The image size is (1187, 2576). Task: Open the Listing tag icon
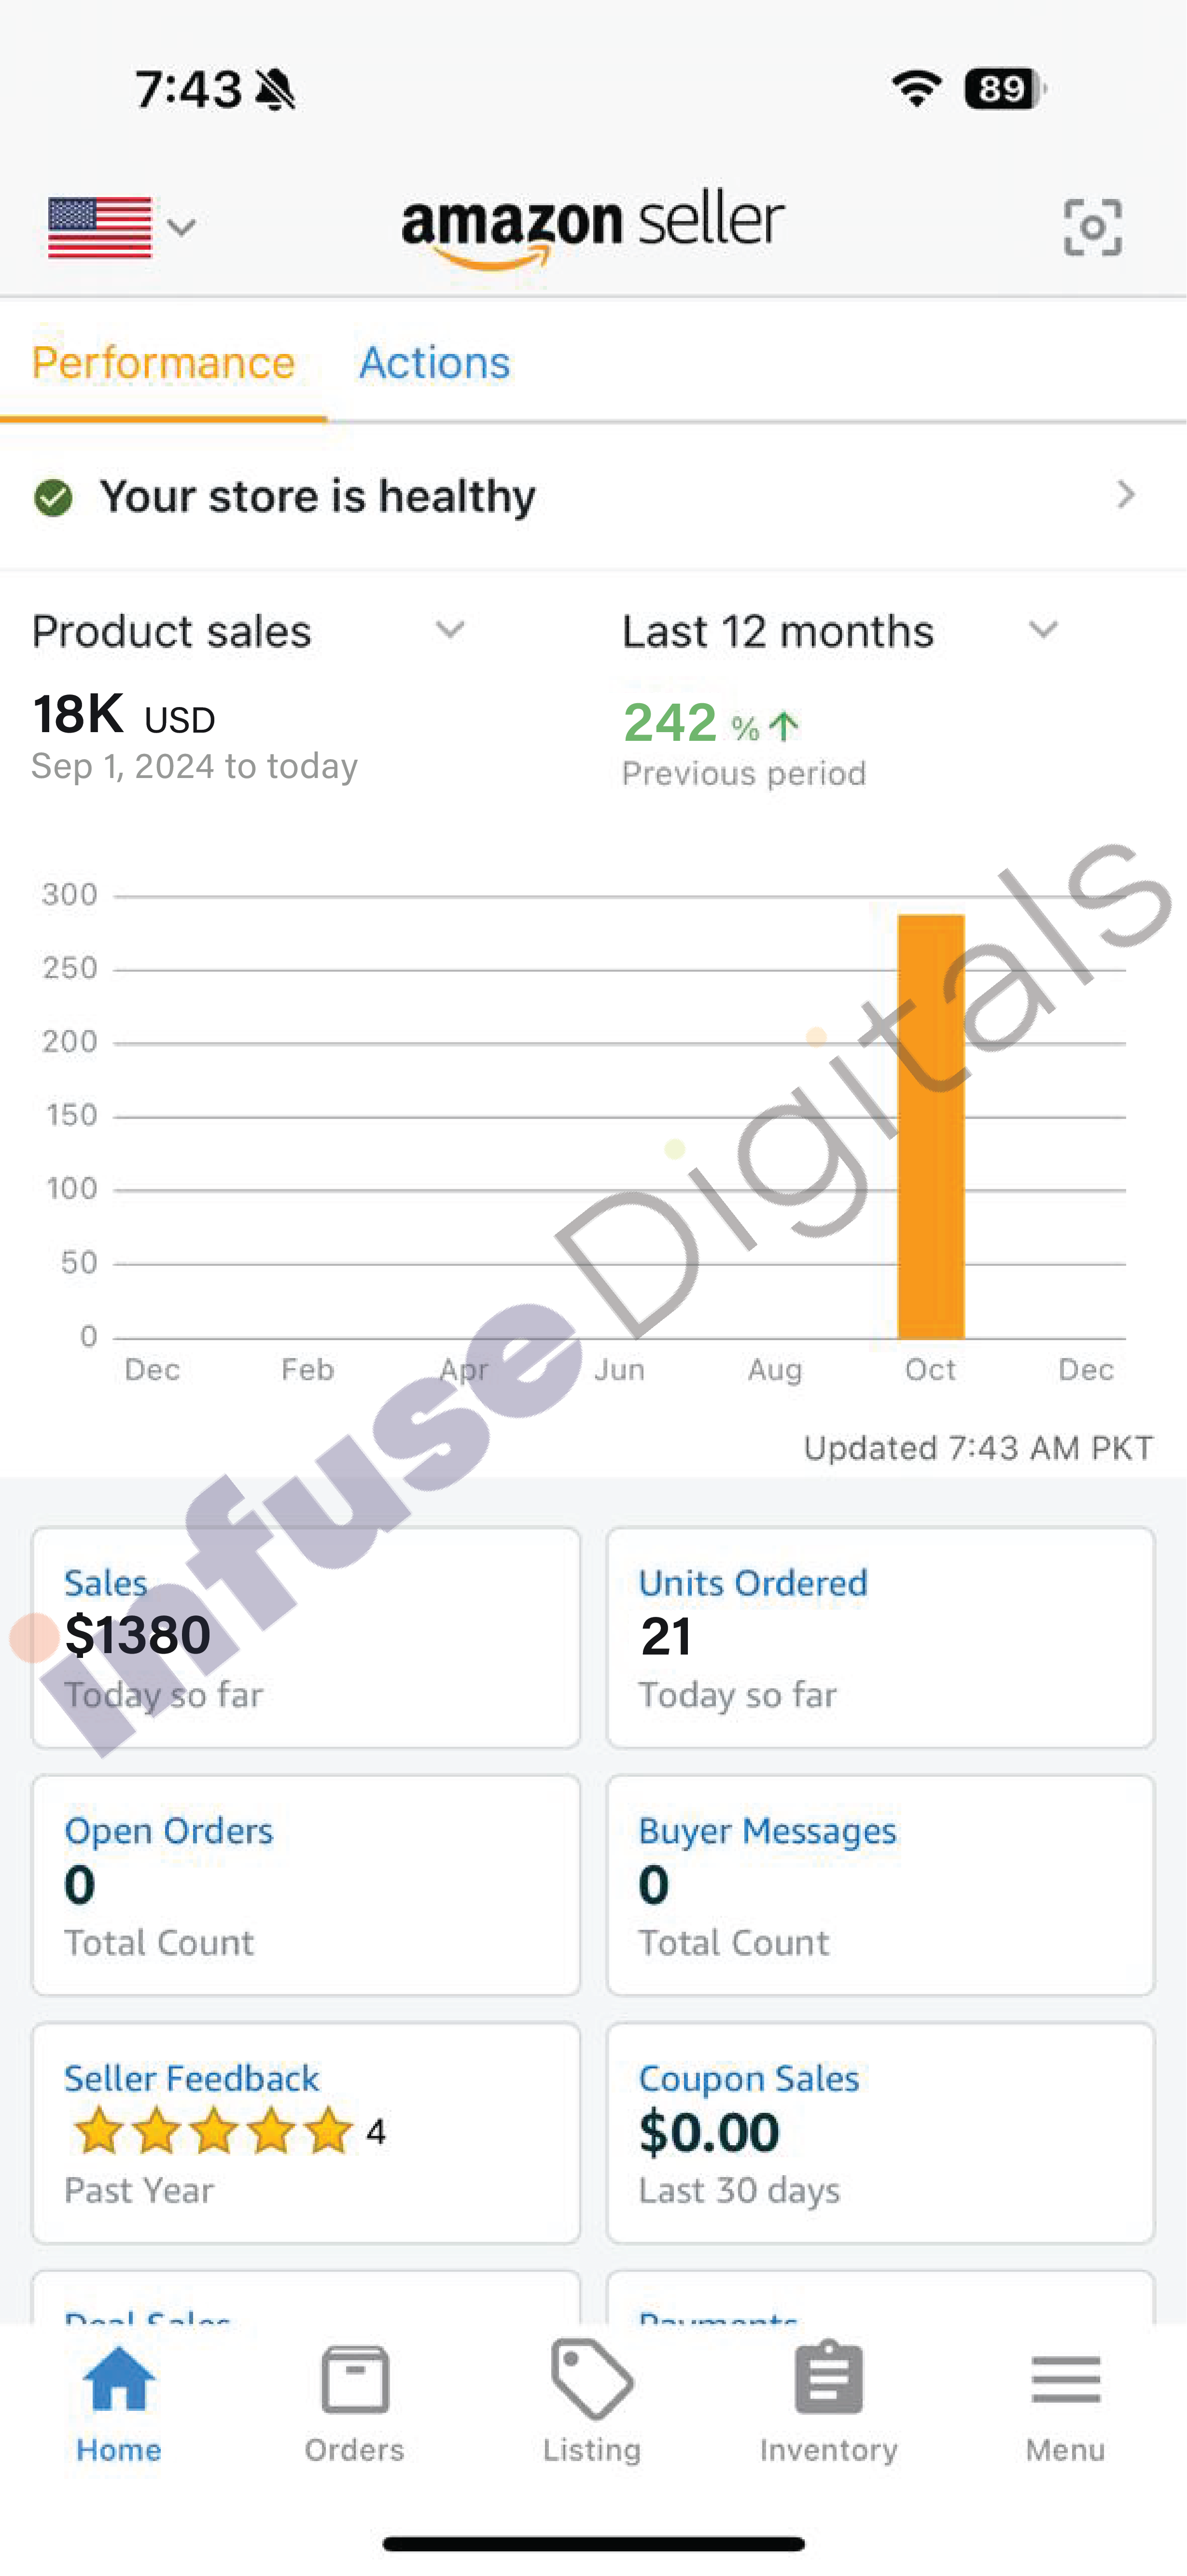coord(591,2379)
